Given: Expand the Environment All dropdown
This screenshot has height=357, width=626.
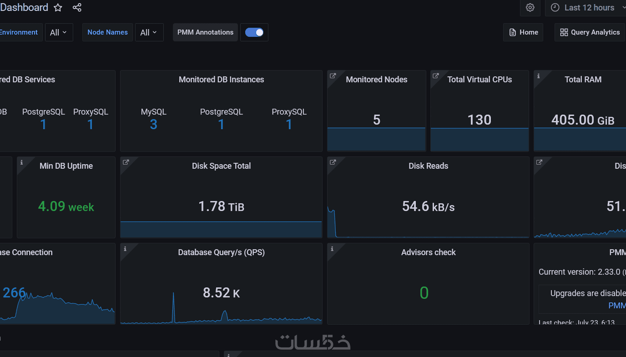Looking at the screenshot, I should click(x=59, y=32).
